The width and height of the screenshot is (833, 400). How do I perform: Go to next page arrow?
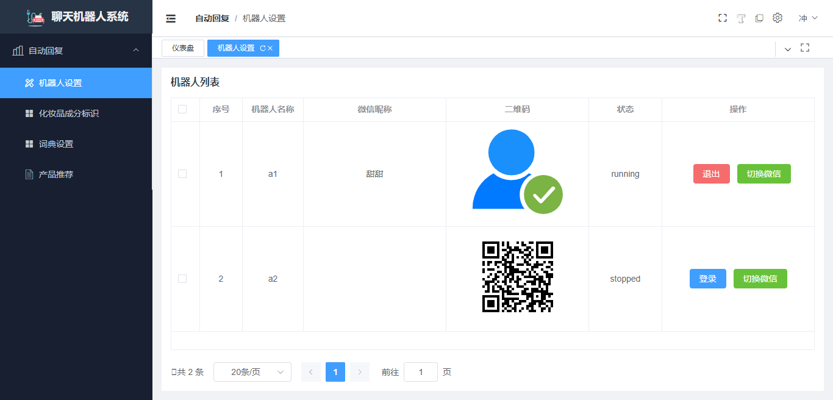[x=360, y=372]
